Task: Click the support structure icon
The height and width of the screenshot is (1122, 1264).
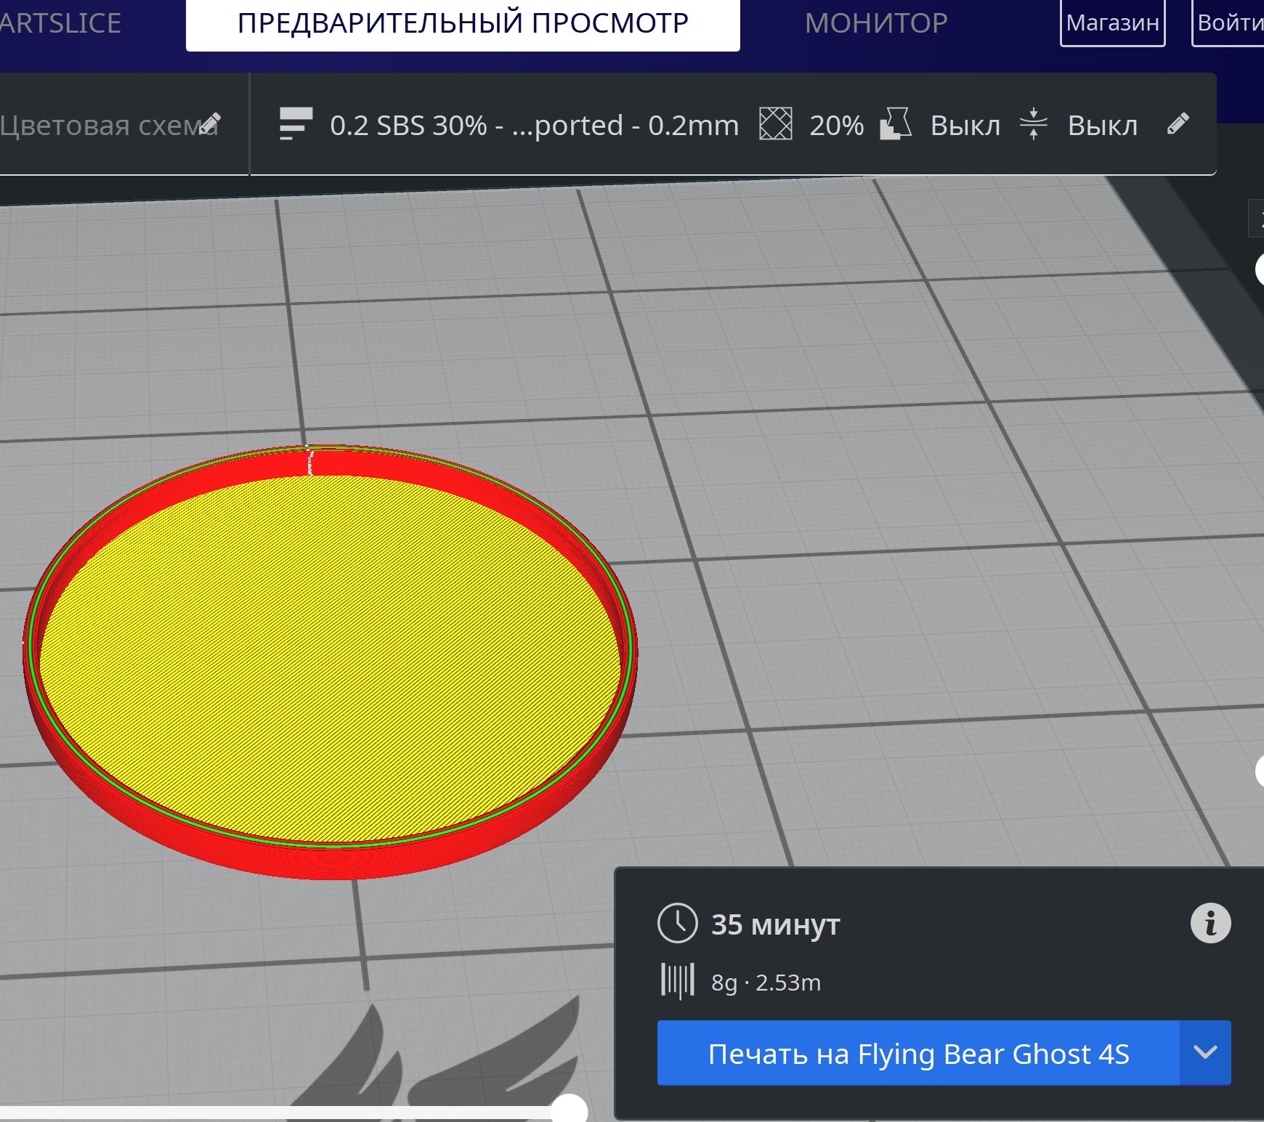Action: click(895, 124)
